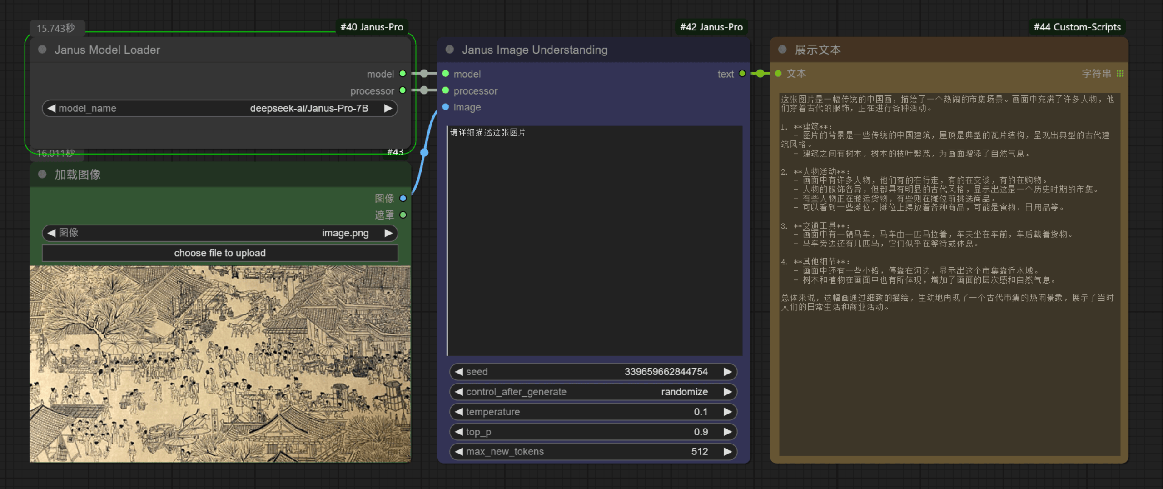Click the 文本 input port on 展示文本 node

pos(778,74)
